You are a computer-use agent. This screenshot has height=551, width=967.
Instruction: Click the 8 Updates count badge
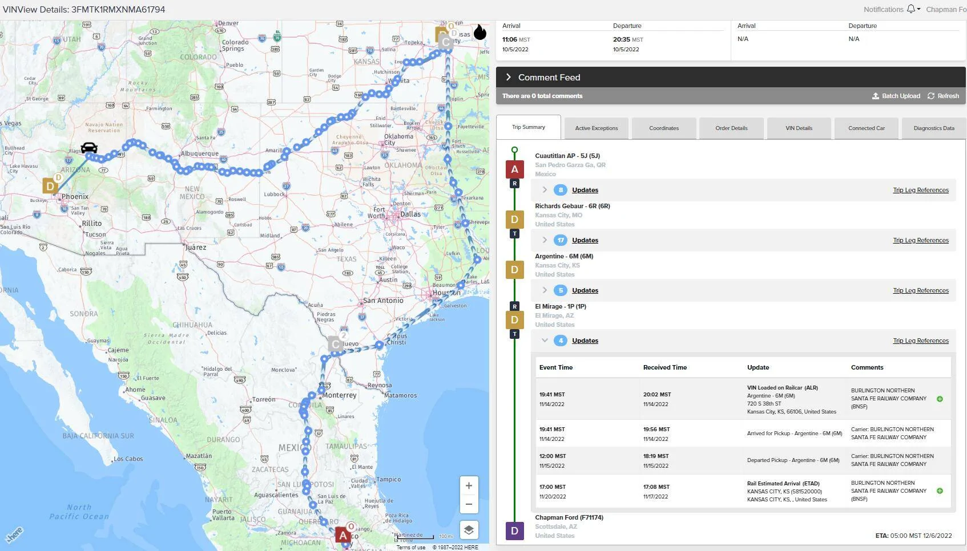(x=561, y=190)
